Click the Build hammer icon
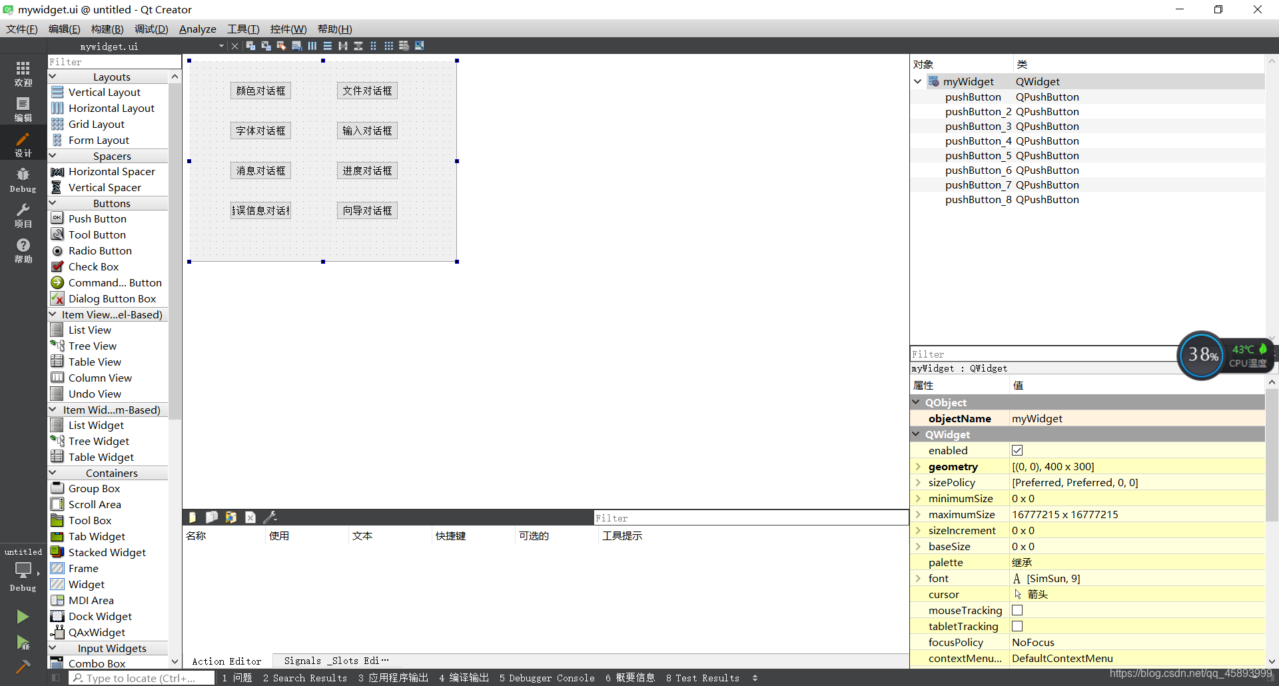The width and height of the screenshot is (1279, 686). coord(23,666)
